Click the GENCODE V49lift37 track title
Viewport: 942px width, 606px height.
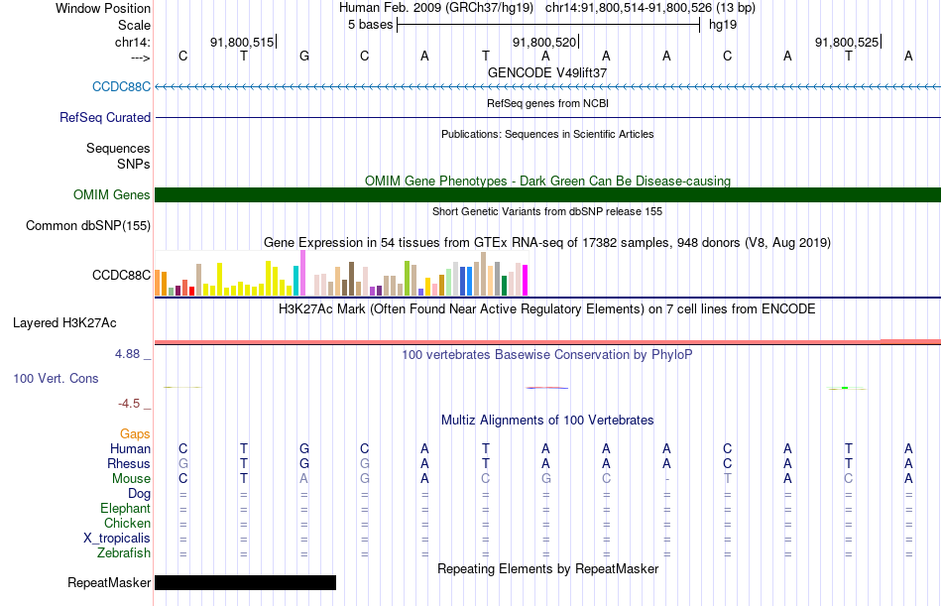547,72
